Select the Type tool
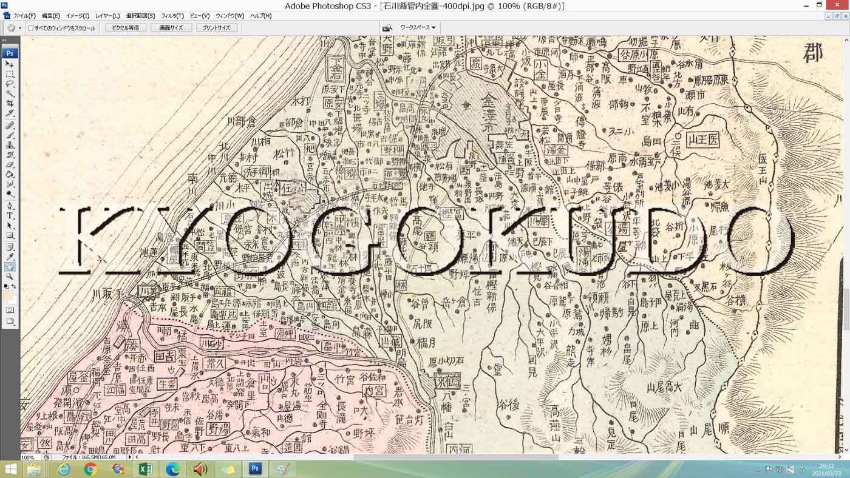 (10, 215)
